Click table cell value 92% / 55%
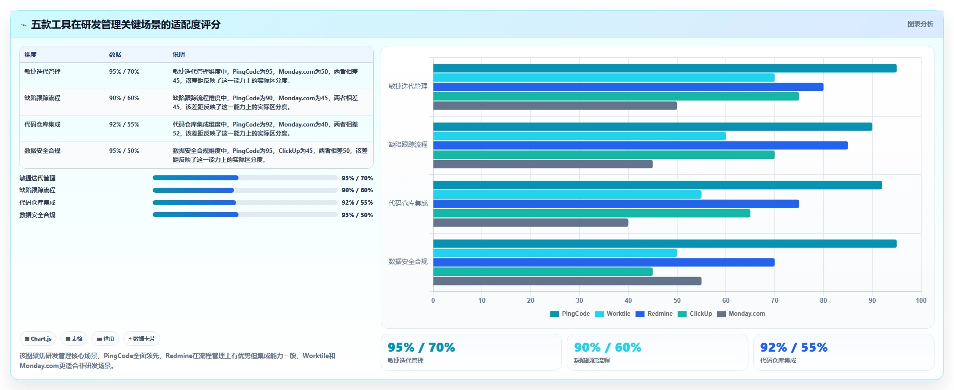This screenshot has height=390, width=954. tap(124, 125)
